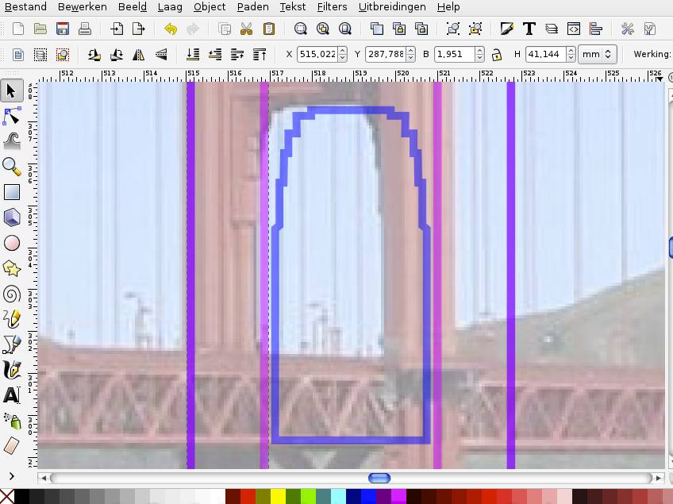Ungroup the selected group
The height and width of the screenshot is (504, 673).
pos(475,29)
